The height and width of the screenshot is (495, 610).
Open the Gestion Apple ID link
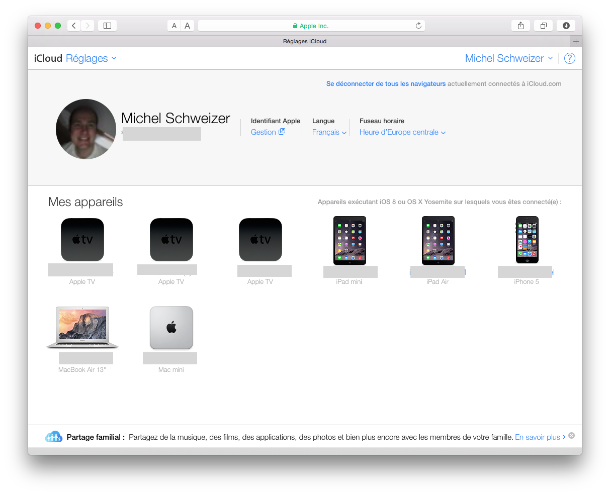click(268, 132)
